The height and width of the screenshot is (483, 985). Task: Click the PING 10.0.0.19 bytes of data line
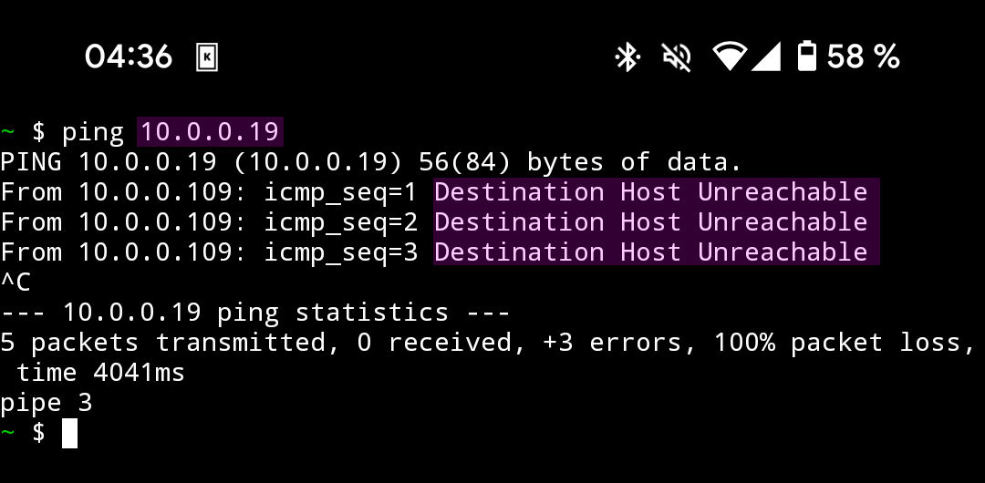tap(370, 162)
